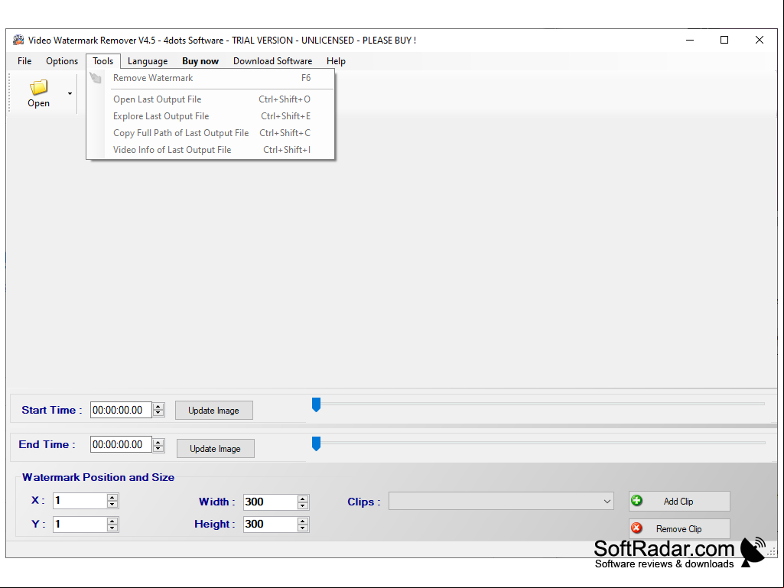Expand the Clips dropdown
The height and width of the screenshot is (588, 784).
(607, 502)
